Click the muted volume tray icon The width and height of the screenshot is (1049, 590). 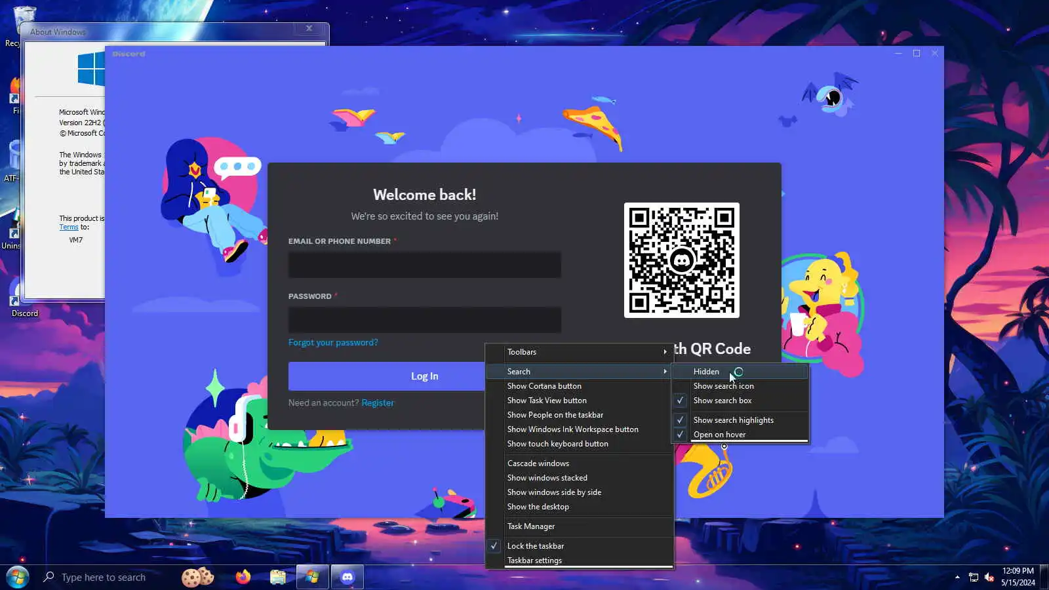click(x=989, y=578)
